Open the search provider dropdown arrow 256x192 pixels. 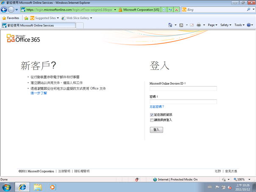point(253,9)
